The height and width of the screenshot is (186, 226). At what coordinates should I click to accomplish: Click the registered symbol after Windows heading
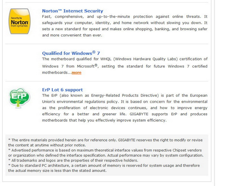point(94,52)
